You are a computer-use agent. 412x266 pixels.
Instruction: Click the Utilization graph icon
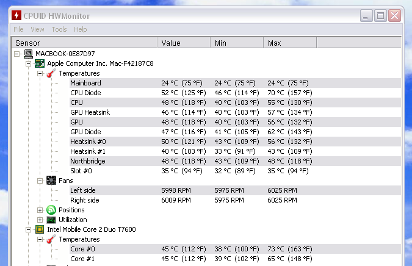pyautogui.click(x=51, y=220)
